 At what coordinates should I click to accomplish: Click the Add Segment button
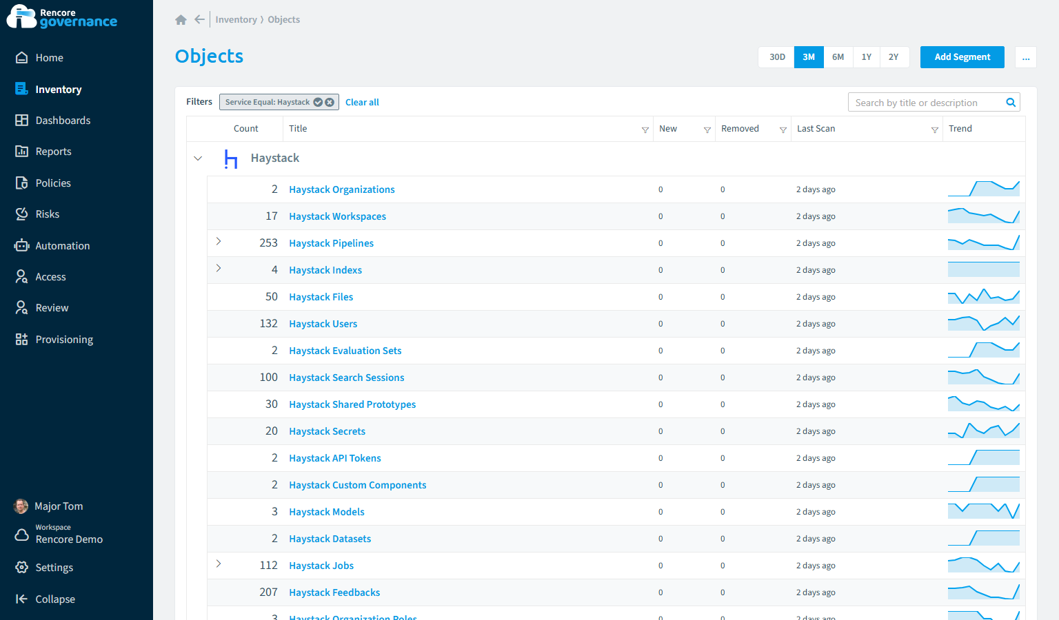(x=962, y=57)
